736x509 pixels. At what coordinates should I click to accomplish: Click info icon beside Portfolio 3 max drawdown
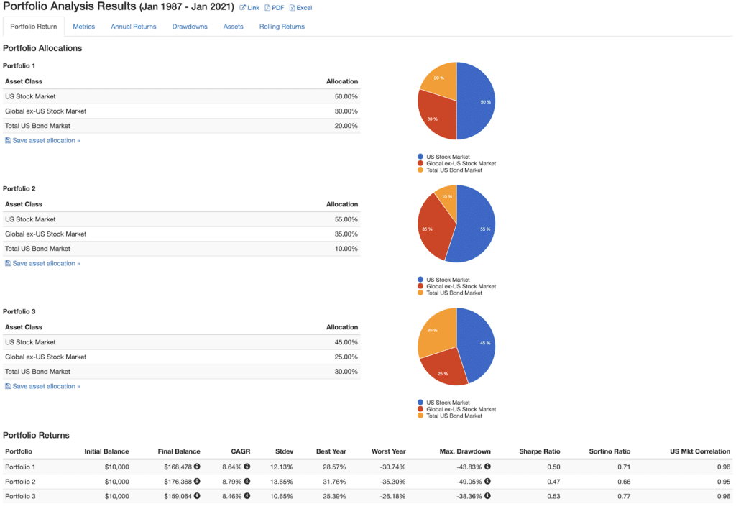487,496
